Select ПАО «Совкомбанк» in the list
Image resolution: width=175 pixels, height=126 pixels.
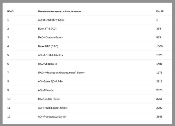coord(51,37)
